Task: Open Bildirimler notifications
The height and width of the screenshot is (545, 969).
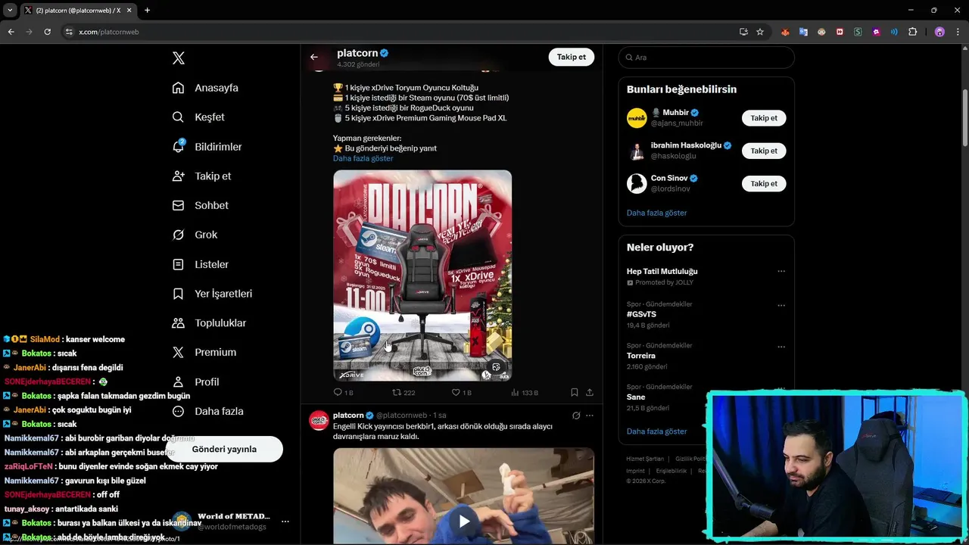Action: click(x=207, y=147)
